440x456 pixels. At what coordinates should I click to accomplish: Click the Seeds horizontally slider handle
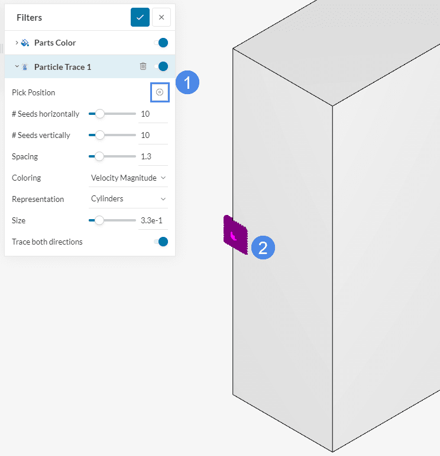coord(100,114)
